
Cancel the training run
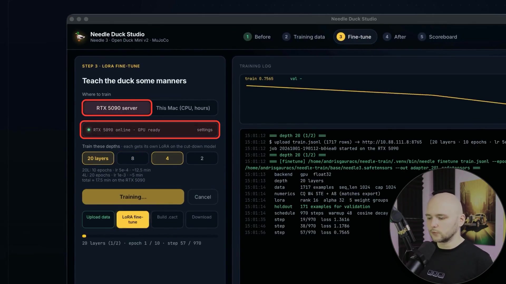tap(203, 197)
